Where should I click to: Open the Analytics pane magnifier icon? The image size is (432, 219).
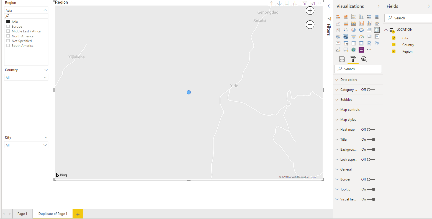364,59
